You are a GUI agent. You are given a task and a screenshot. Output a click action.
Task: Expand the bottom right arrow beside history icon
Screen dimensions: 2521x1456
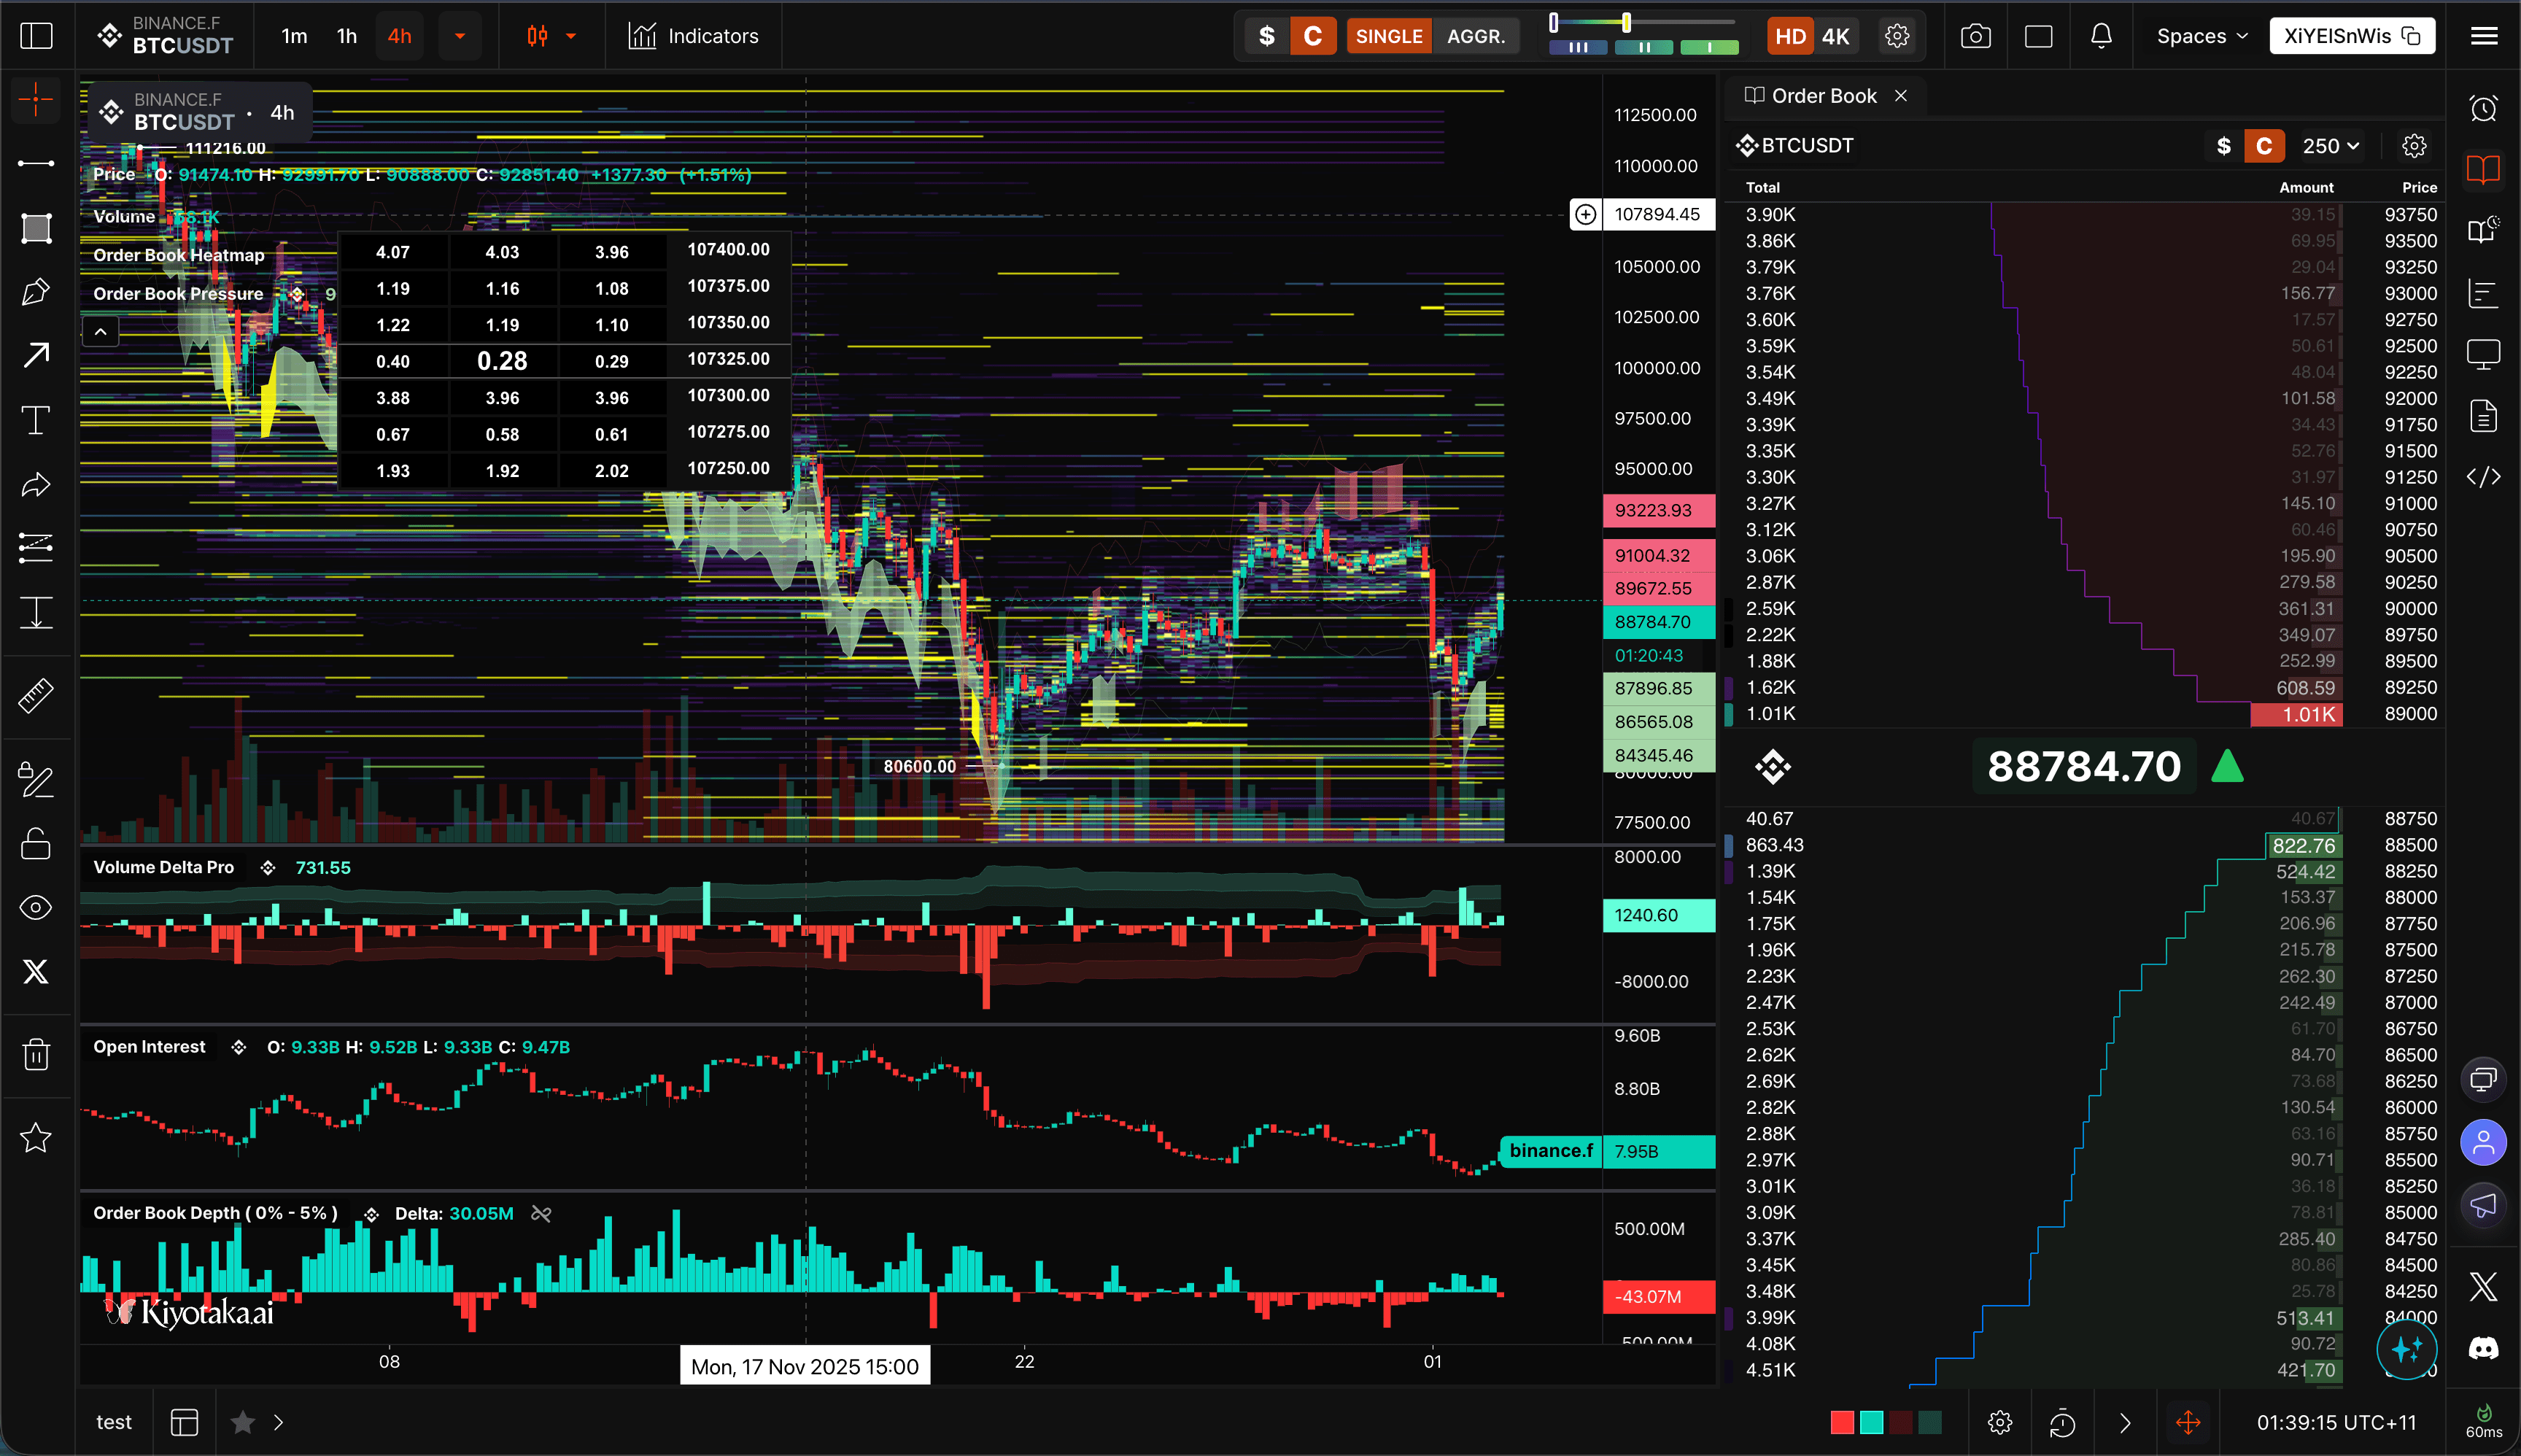tap(2125, 1422)
